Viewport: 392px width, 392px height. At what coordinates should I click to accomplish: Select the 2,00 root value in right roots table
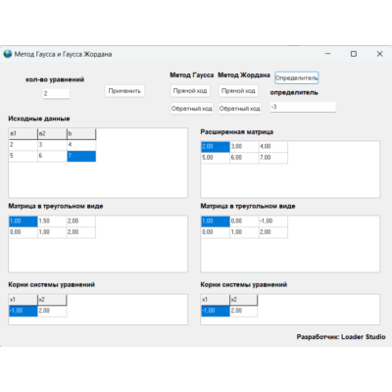click(244, 311)
